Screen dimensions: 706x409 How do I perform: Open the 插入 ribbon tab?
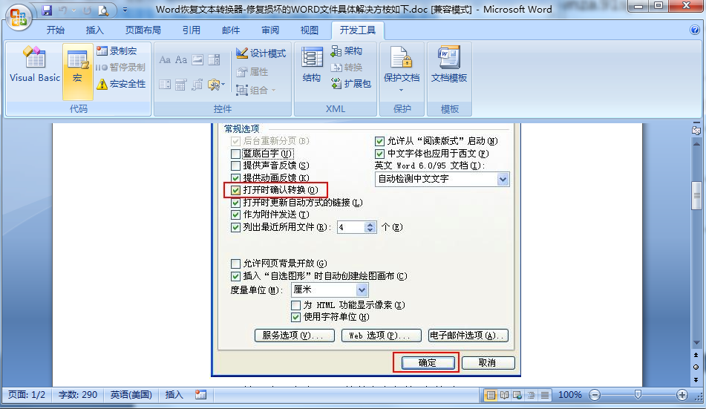point(94,30)
